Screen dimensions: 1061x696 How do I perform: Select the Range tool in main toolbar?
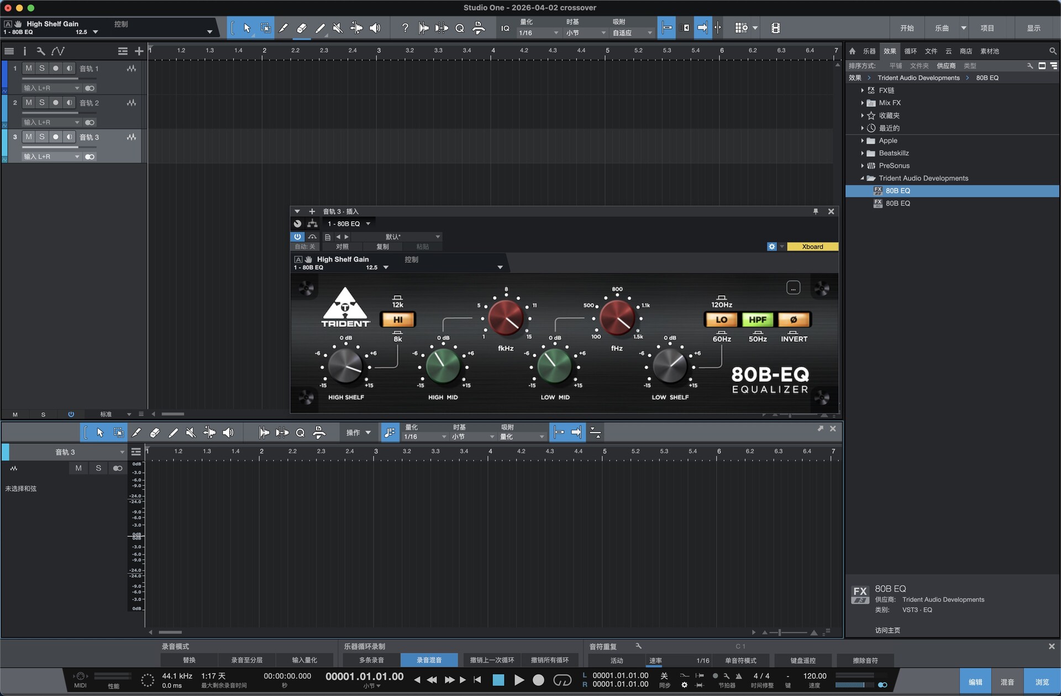[266, 28]
